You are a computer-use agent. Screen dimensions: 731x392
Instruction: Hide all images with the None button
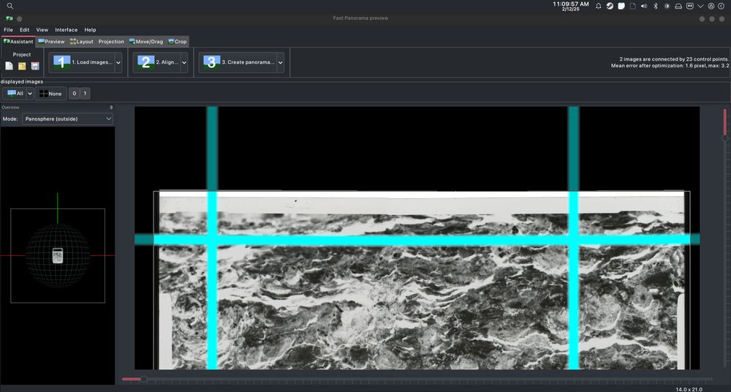pos(51,94)
